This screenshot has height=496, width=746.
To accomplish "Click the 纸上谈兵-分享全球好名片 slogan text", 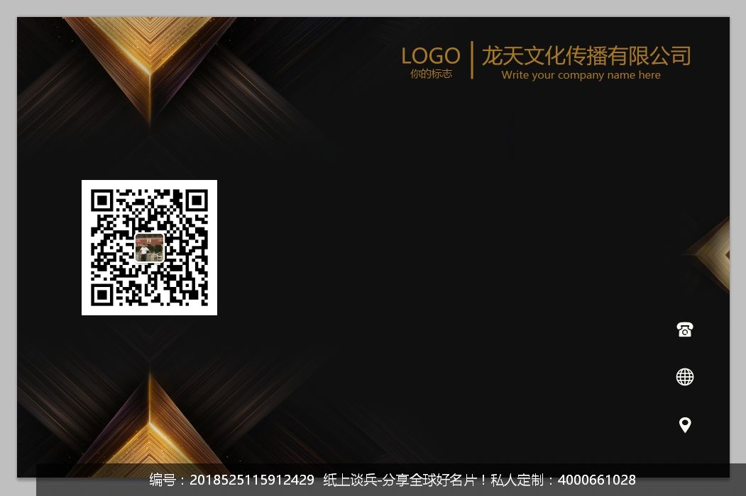I will point(400,480).
